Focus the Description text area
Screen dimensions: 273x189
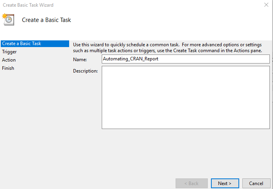(185, 97)
